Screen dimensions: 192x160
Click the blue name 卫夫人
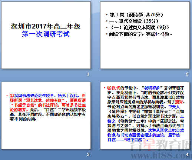[x=173, y=107]
